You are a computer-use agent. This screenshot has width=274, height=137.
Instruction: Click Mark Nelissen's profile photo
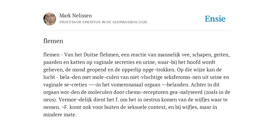[50, 19]
